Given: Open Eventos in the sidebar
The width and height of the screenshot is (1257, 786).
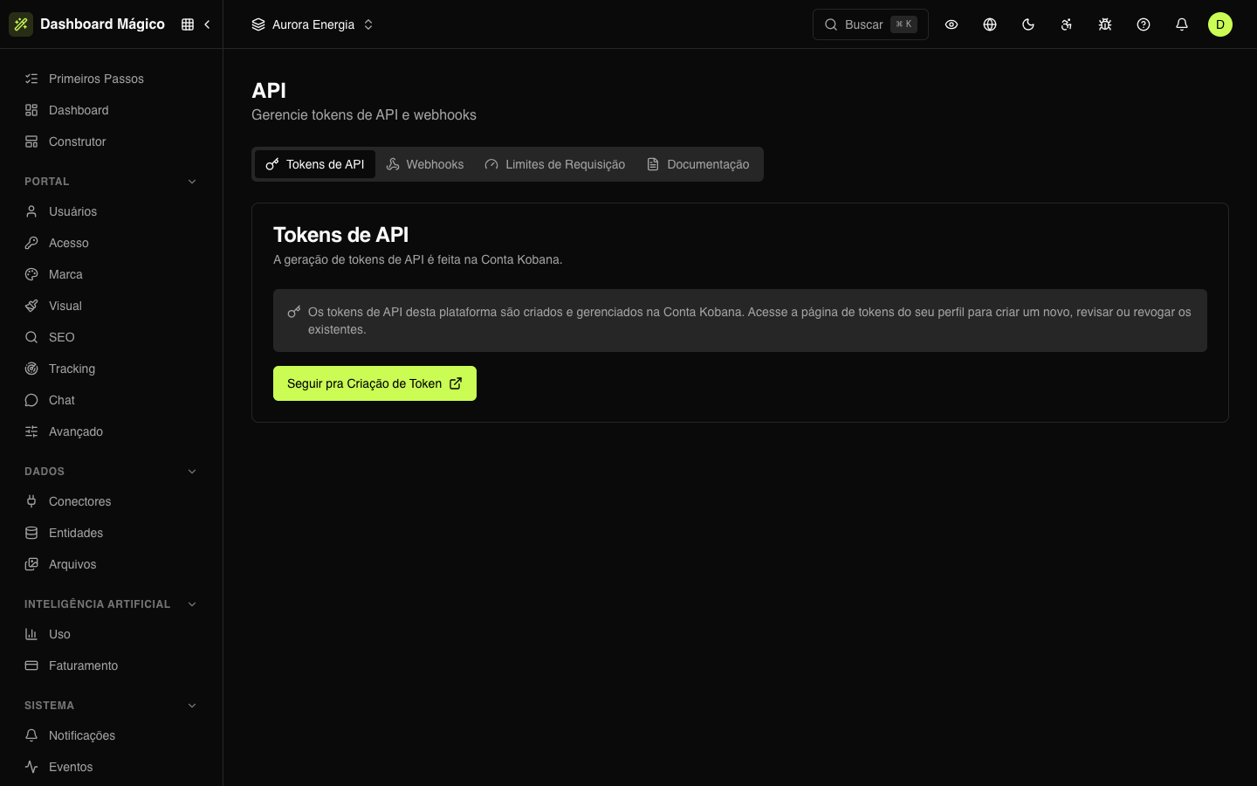Looking at the screenshot, I should [112, 767].
